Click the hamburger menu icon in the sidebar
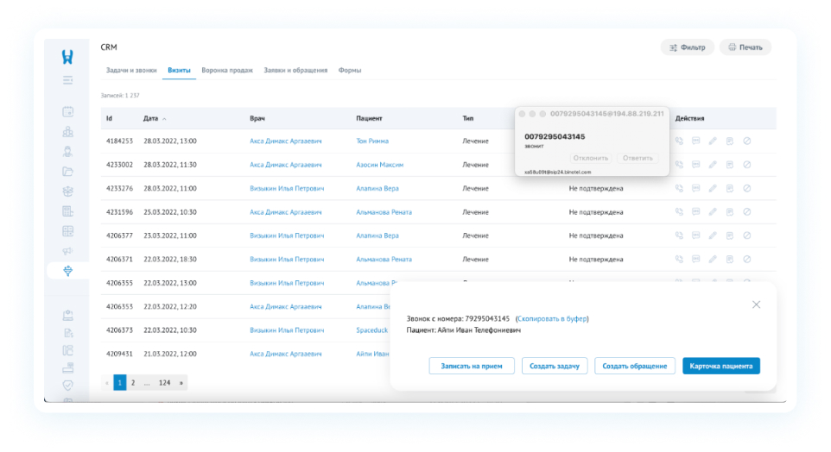The image size is (831, 452). click(x=67, y=80)
